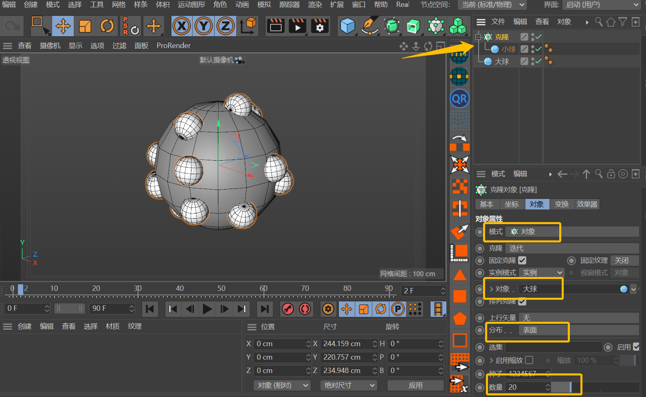
Task: Go to start of animation
Action: (150, 309)
